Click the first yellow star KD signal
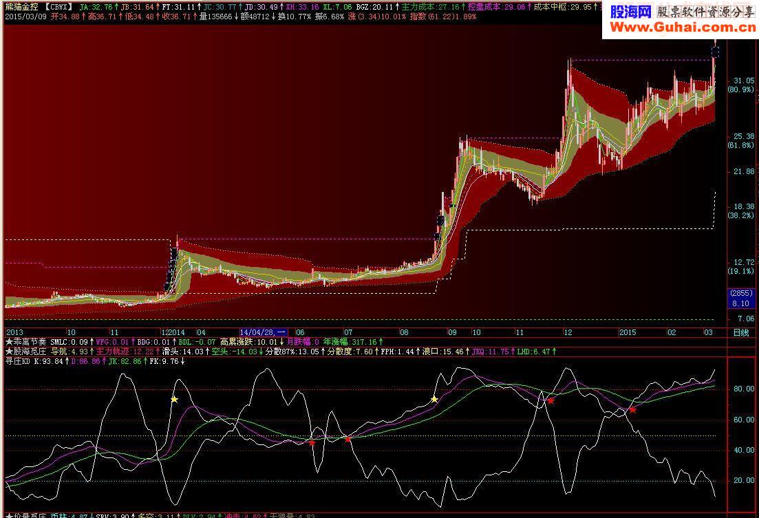Image resolution: width=759 pixels, height=518 pixels. point(174,400)
